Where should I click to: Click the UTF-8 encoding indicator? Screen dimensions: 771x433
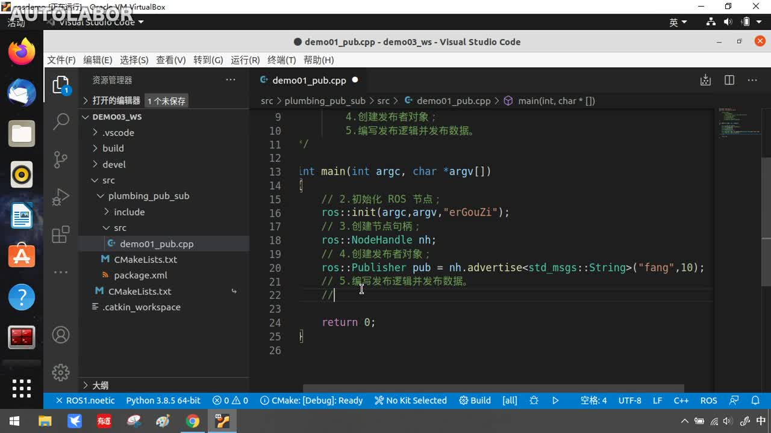click(x=630, y=401)
